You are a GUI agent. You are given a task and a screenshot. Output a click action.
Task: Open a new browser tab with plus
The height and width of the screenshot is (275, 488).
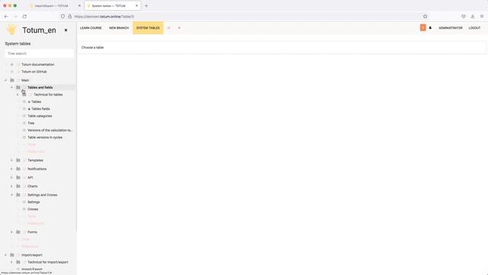(146, 5)
